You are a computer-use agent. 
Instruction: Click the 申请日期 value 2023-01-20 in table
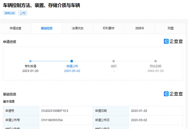coord(139,111)
